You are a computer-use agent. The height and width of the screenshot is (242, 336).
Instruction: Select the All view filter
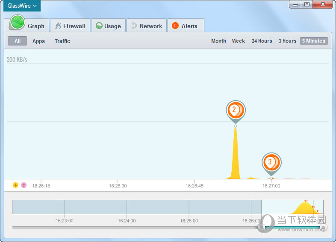18,41
